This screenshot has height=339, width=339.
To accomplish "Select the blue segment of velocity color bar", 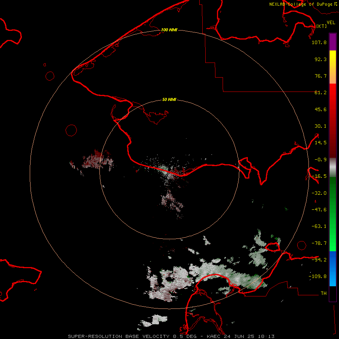I will [x=333, y=269].
